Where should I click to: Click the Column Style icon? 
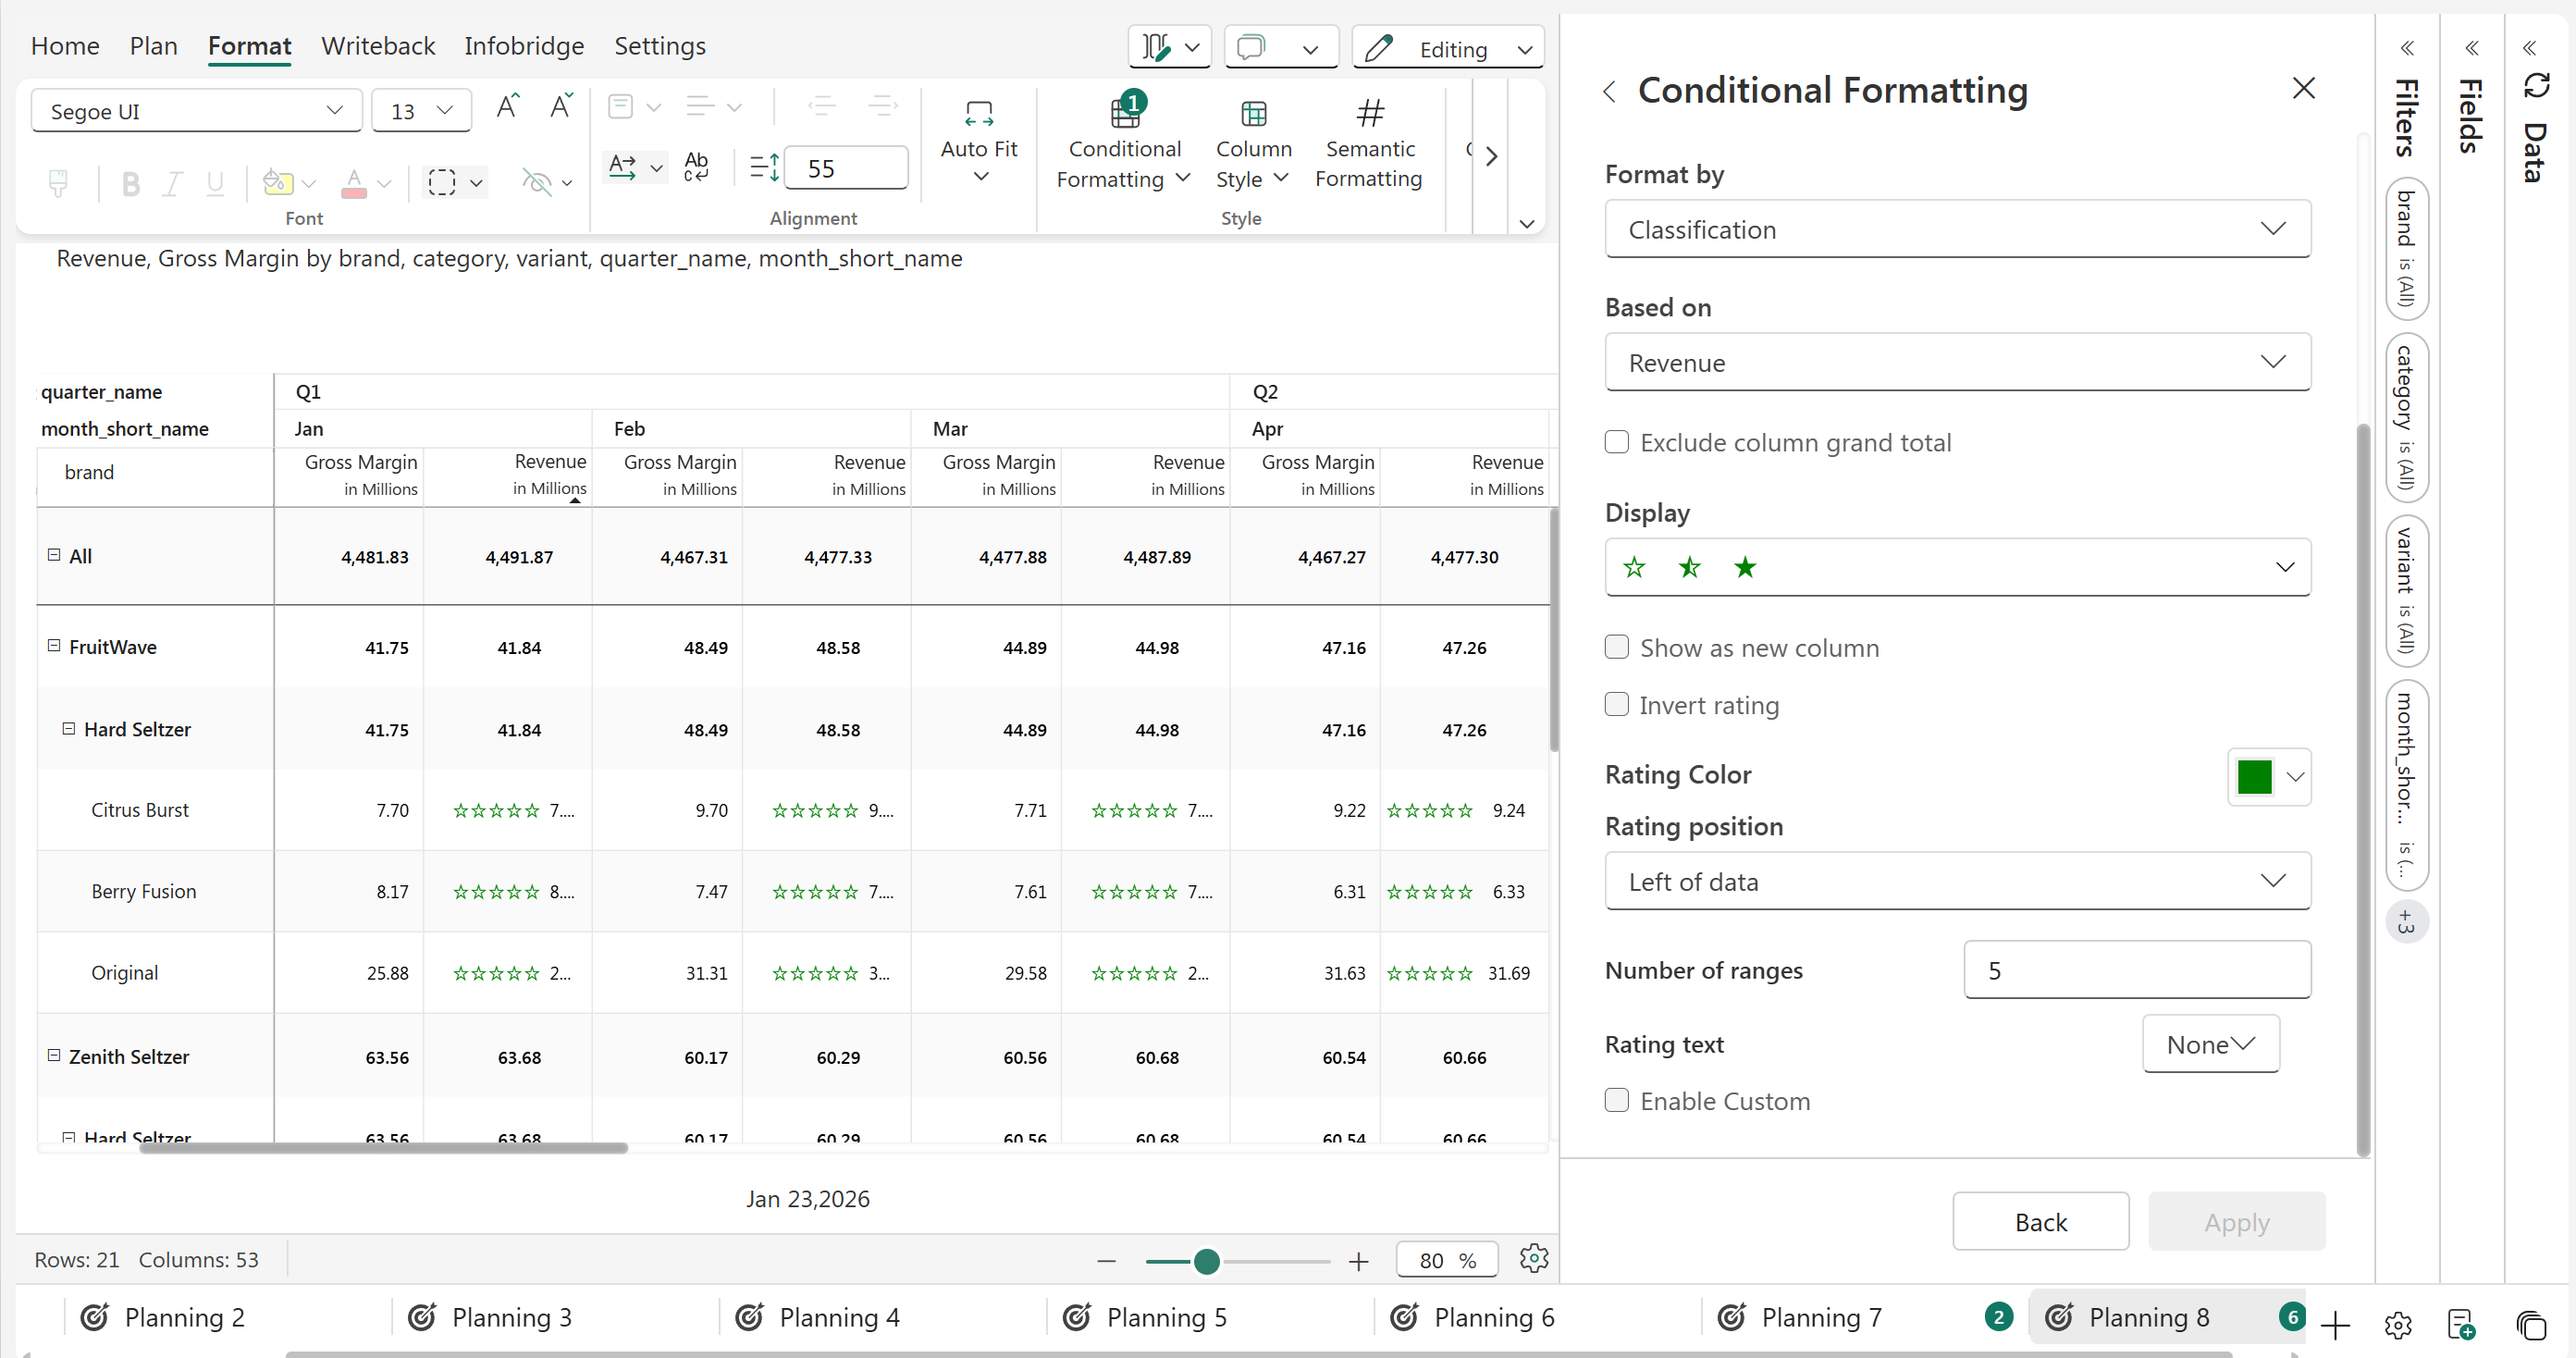point(1253,114)
